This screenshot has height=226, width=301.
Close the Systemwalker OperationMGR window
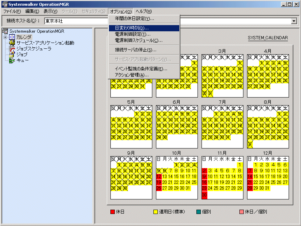tap(296, 4)
